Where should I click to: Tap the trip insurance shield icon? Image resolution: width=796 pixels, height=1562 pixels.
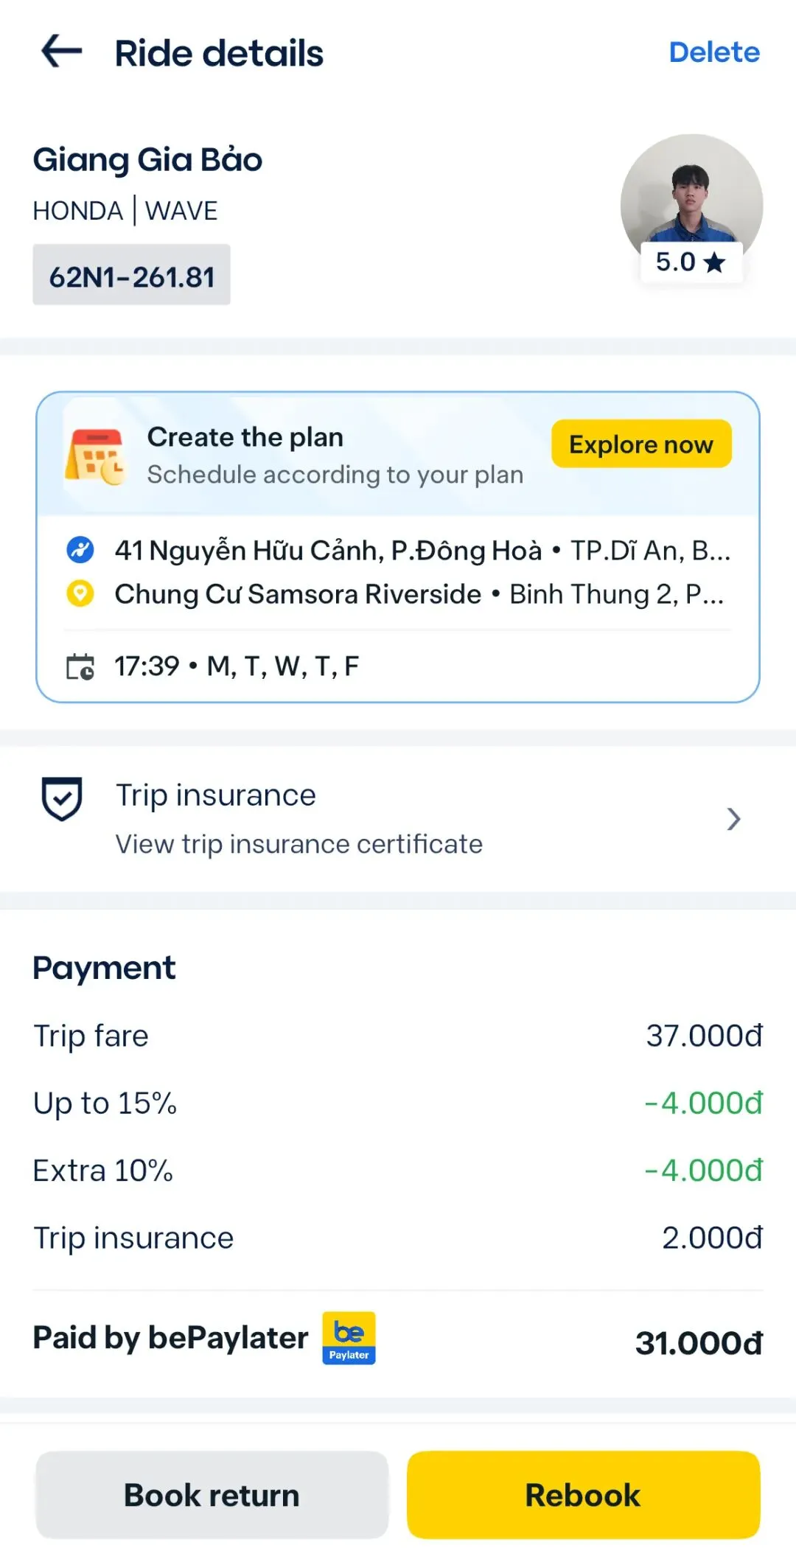click(62, 798)
